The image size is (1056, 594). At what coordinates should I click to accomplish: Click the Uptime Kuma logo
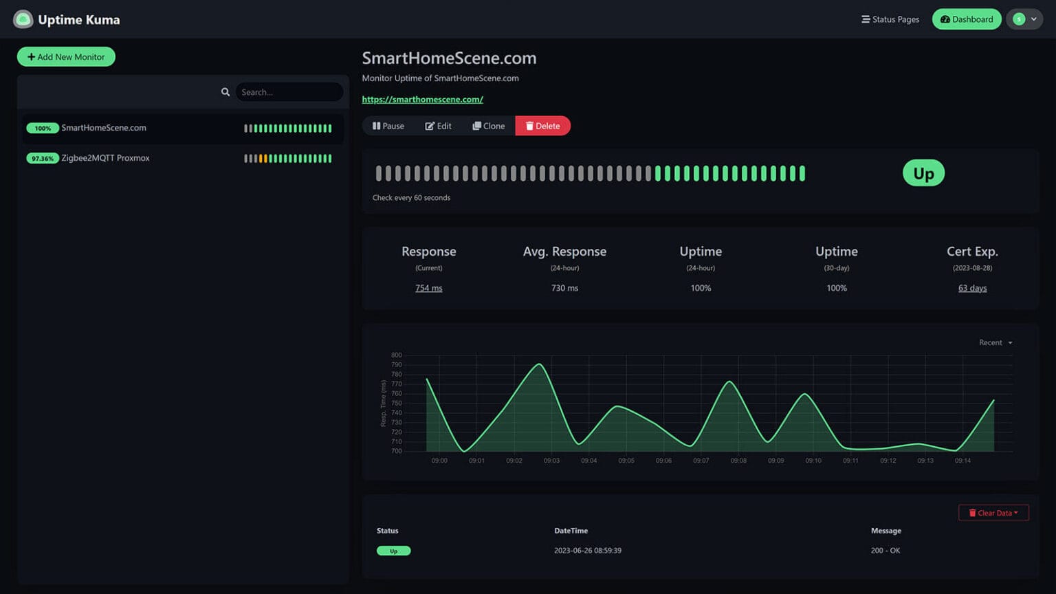pos(23,19)
